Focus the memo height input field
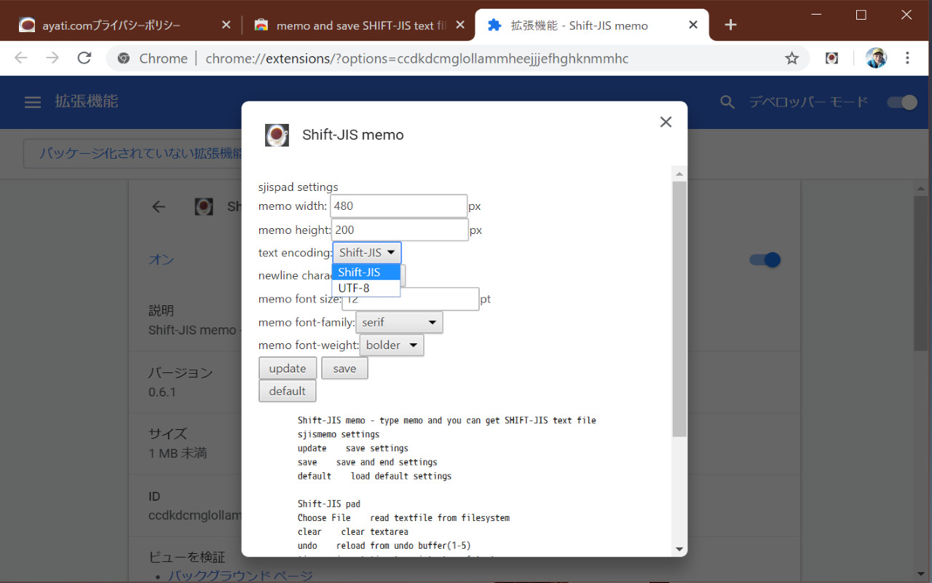The width and height of the screenshot is (932, 583). [400, 230]
